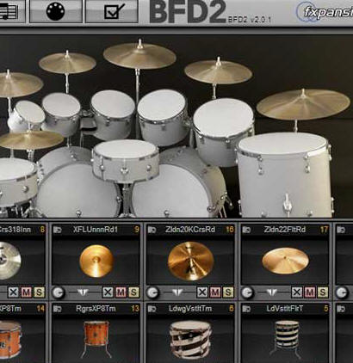Solo the Zldn22FltRd slot
Screen dimensions: 353x363
323,292
